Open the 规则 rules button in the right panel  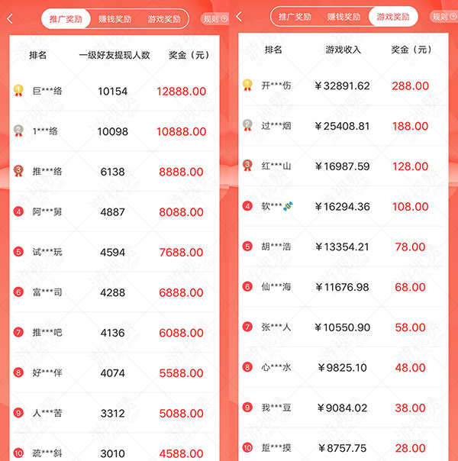click(x=443, y=17)
